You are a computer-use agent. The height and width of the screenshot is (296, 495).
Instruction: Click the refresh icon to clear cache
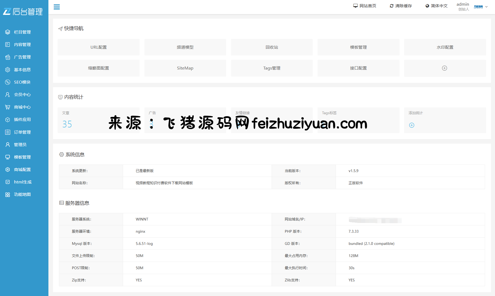[x=391, y=6]
